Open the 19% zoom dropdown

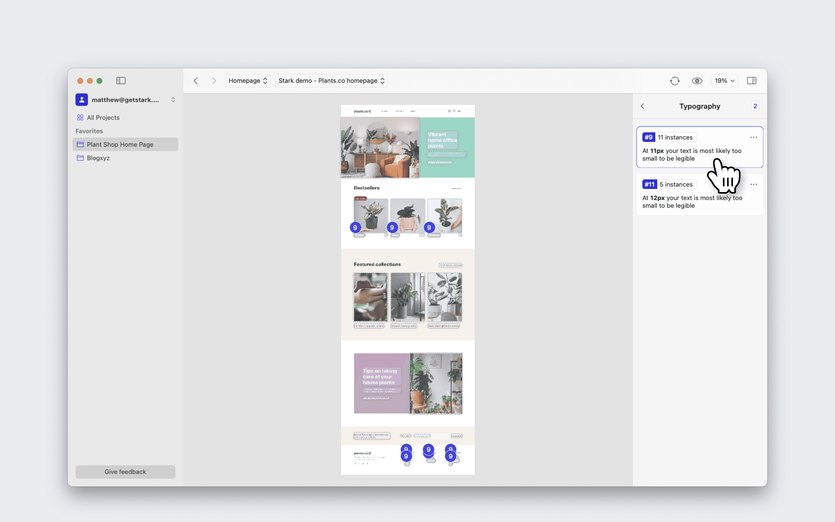724,80
